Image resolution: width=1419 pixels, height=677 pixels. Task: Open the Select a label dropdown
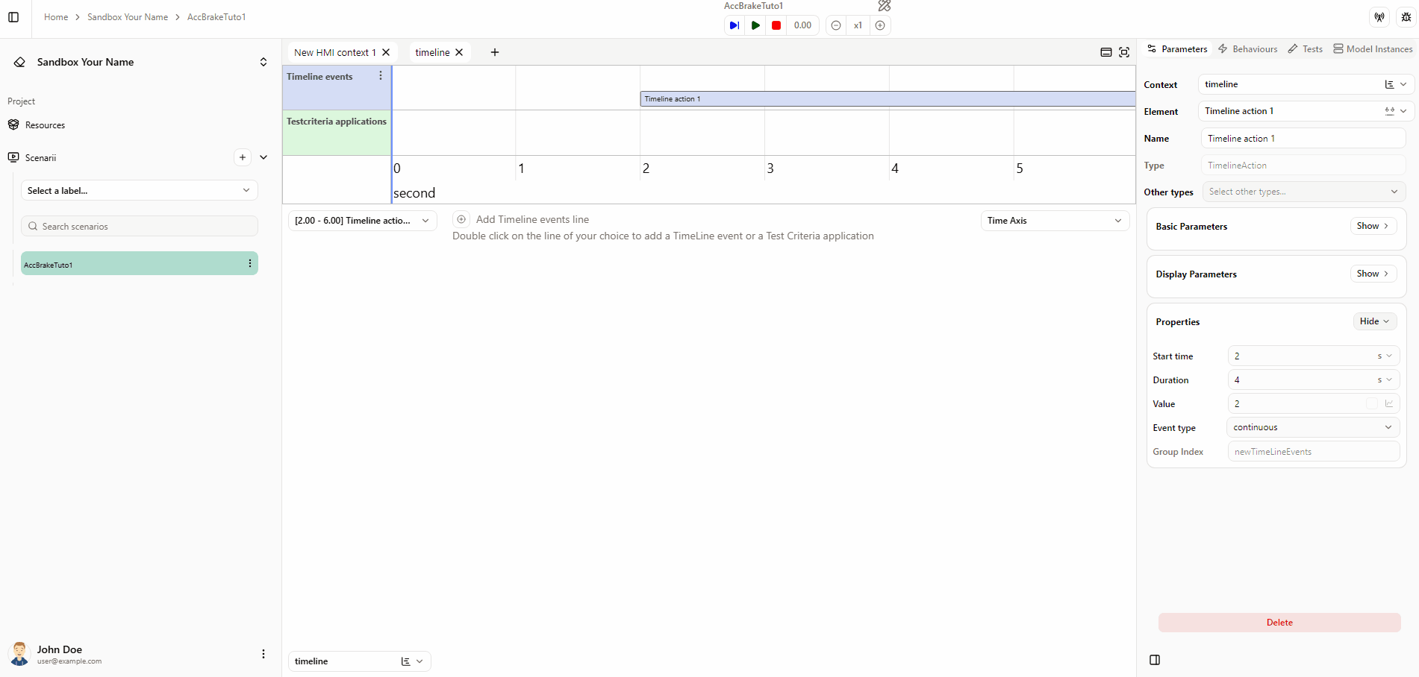[x=139, y=190]
